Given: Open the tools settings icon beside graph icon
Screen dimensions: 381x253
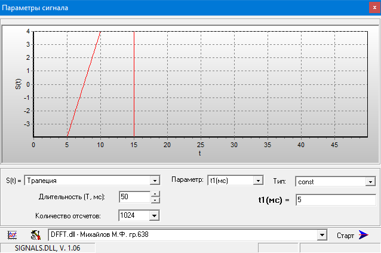Looking at the screenshot, I should [35, 235].
